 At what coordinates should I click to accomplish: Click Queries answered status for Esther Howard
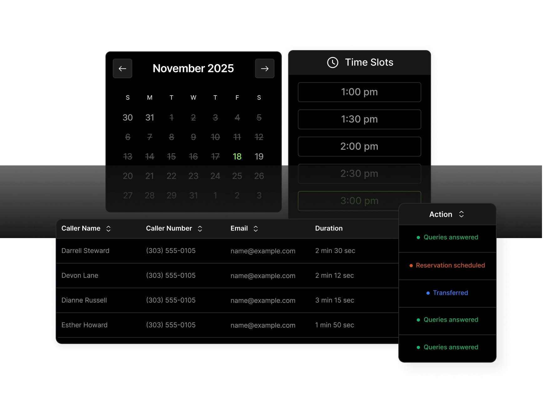click(447, 320)
